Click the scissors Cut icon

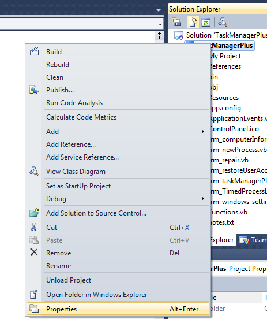(x=34, y=227)
